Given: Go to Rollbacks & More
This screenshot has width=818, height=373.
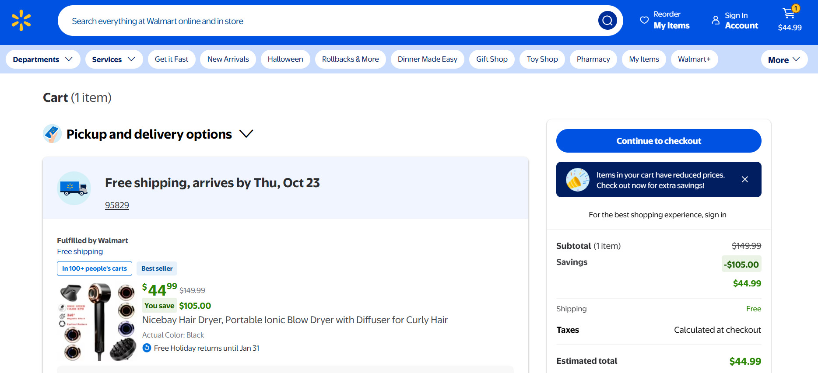Looking at the screenshot, I should [x=350, y=59].
